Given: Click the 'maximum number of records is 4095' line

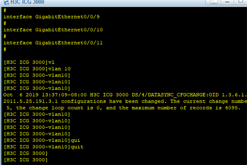Looking at the screenshot, I should coord(123,108).
